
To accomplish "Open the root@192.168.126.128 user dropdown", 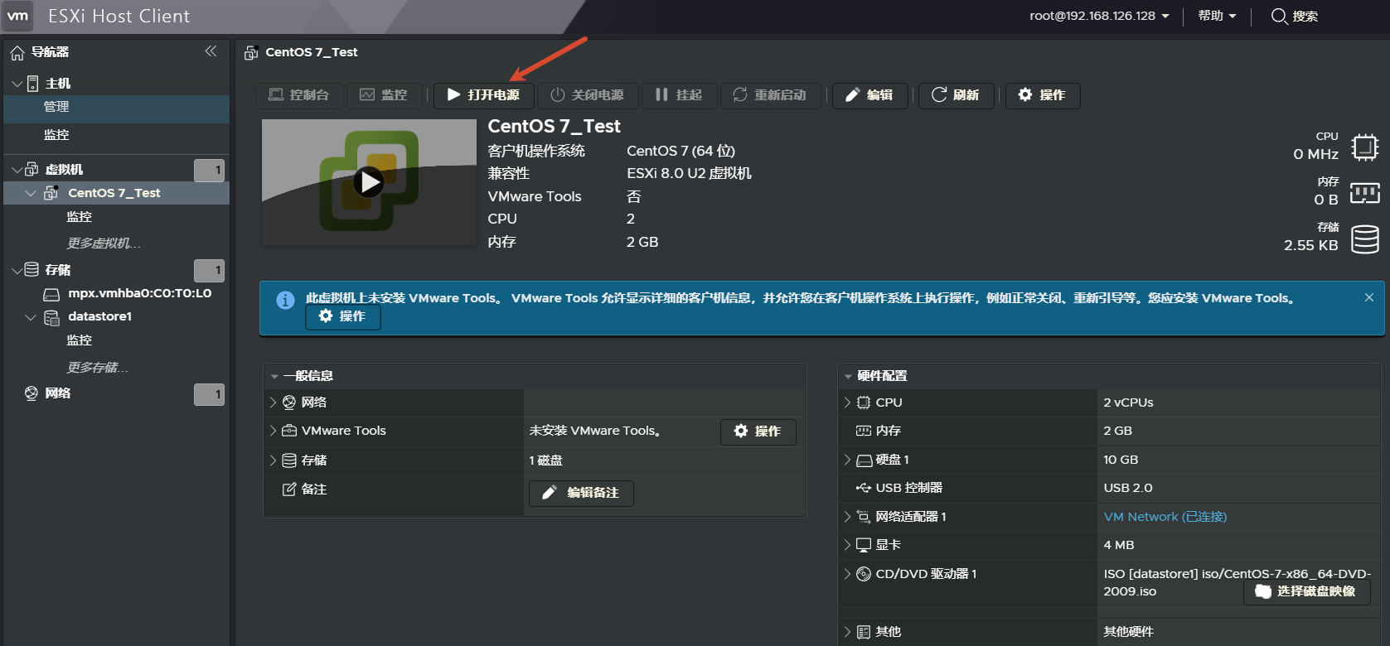I will 1099,16.
